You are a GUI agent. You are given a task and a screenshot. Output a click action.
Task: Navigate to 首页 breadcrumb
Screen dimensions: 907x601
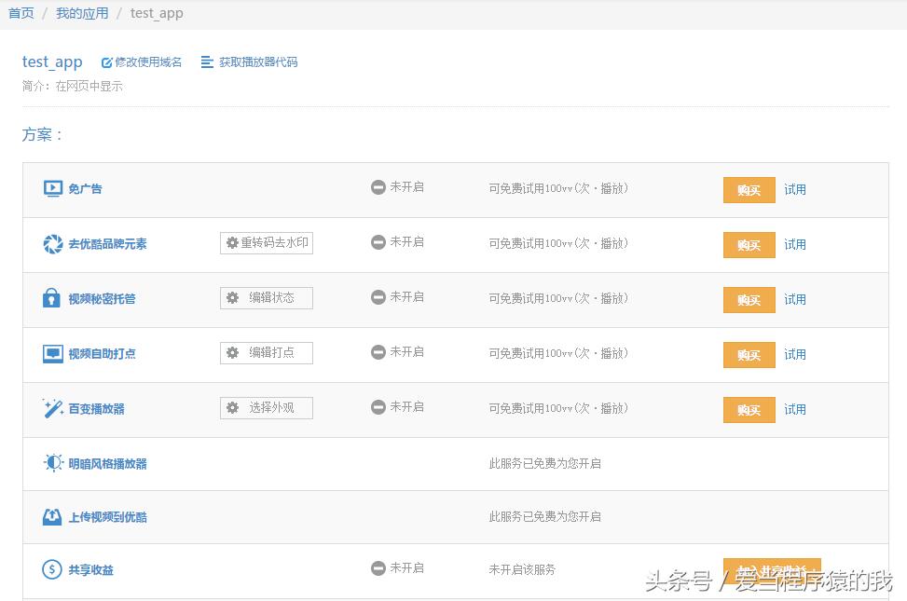point(21,13)
